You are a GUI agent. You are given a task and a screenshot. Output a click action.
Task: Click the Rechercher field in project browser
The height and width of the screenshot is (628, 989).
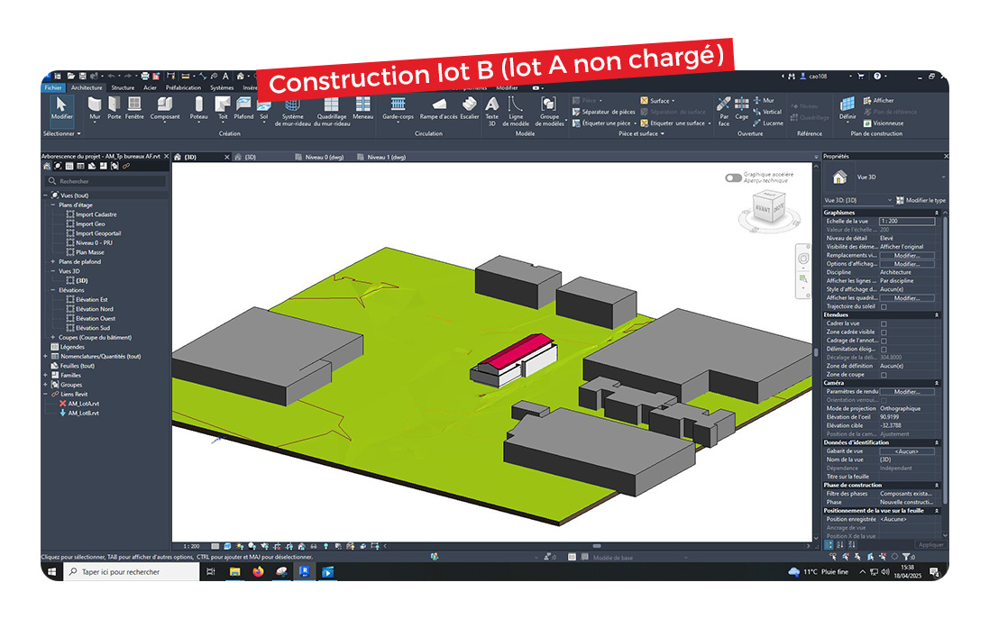pos(106,181)
